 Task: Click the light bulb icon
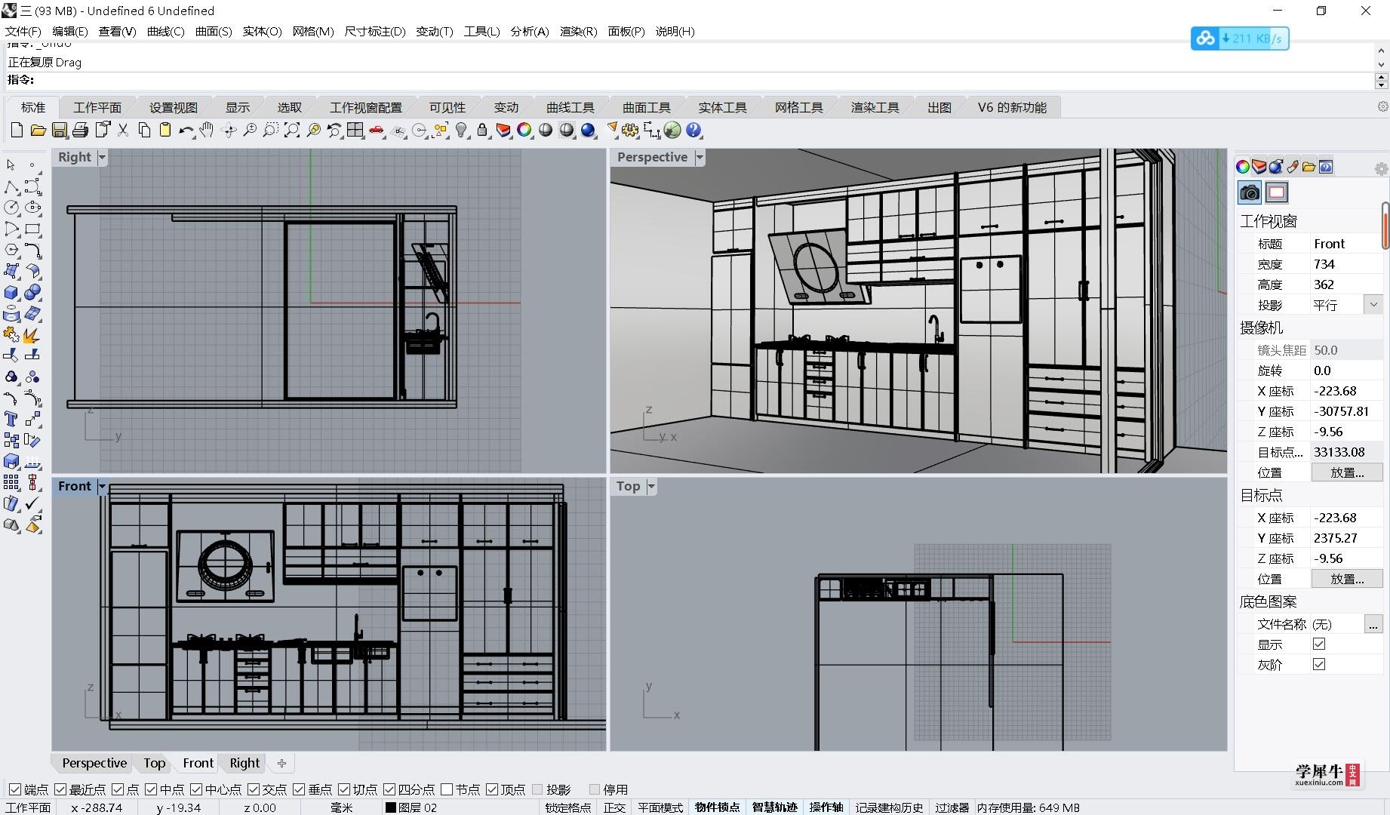tap(462, 131)
